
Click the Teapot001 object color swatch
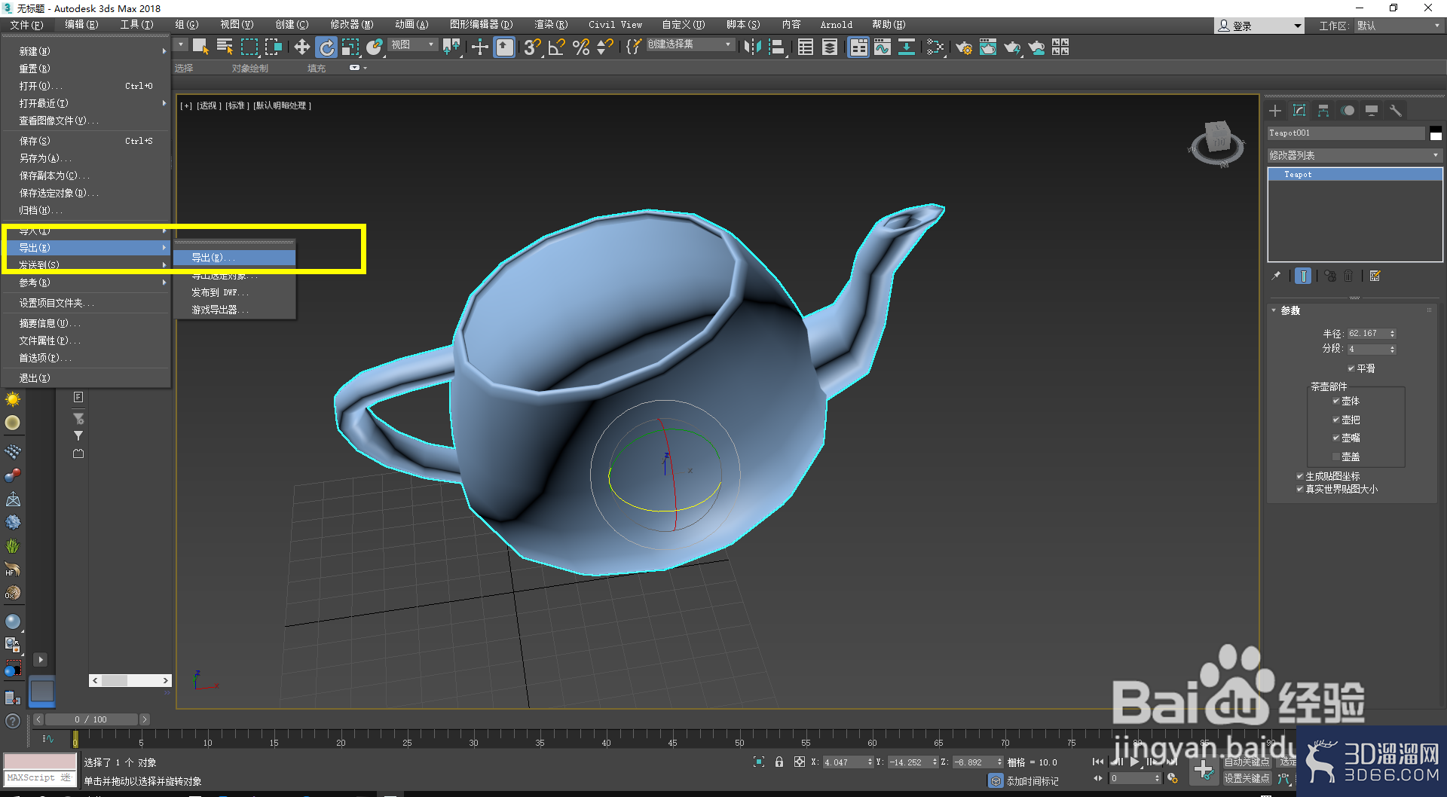pyautogui.click(x=1436, y=133)
